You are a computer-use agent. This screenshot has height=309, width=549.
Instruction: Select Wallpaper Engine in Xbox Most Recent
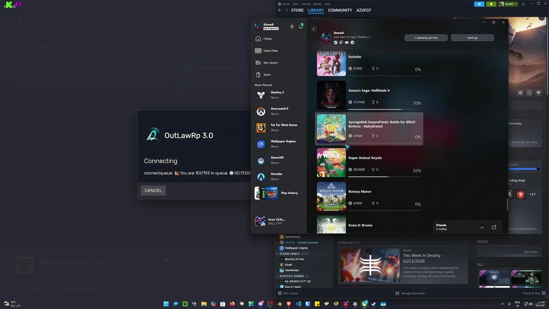coord(279,144)
